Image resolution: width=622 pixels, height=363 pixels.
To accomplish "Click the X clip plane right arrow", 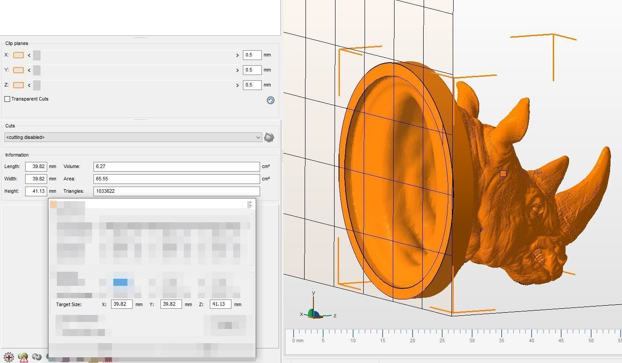I will 237,55.
